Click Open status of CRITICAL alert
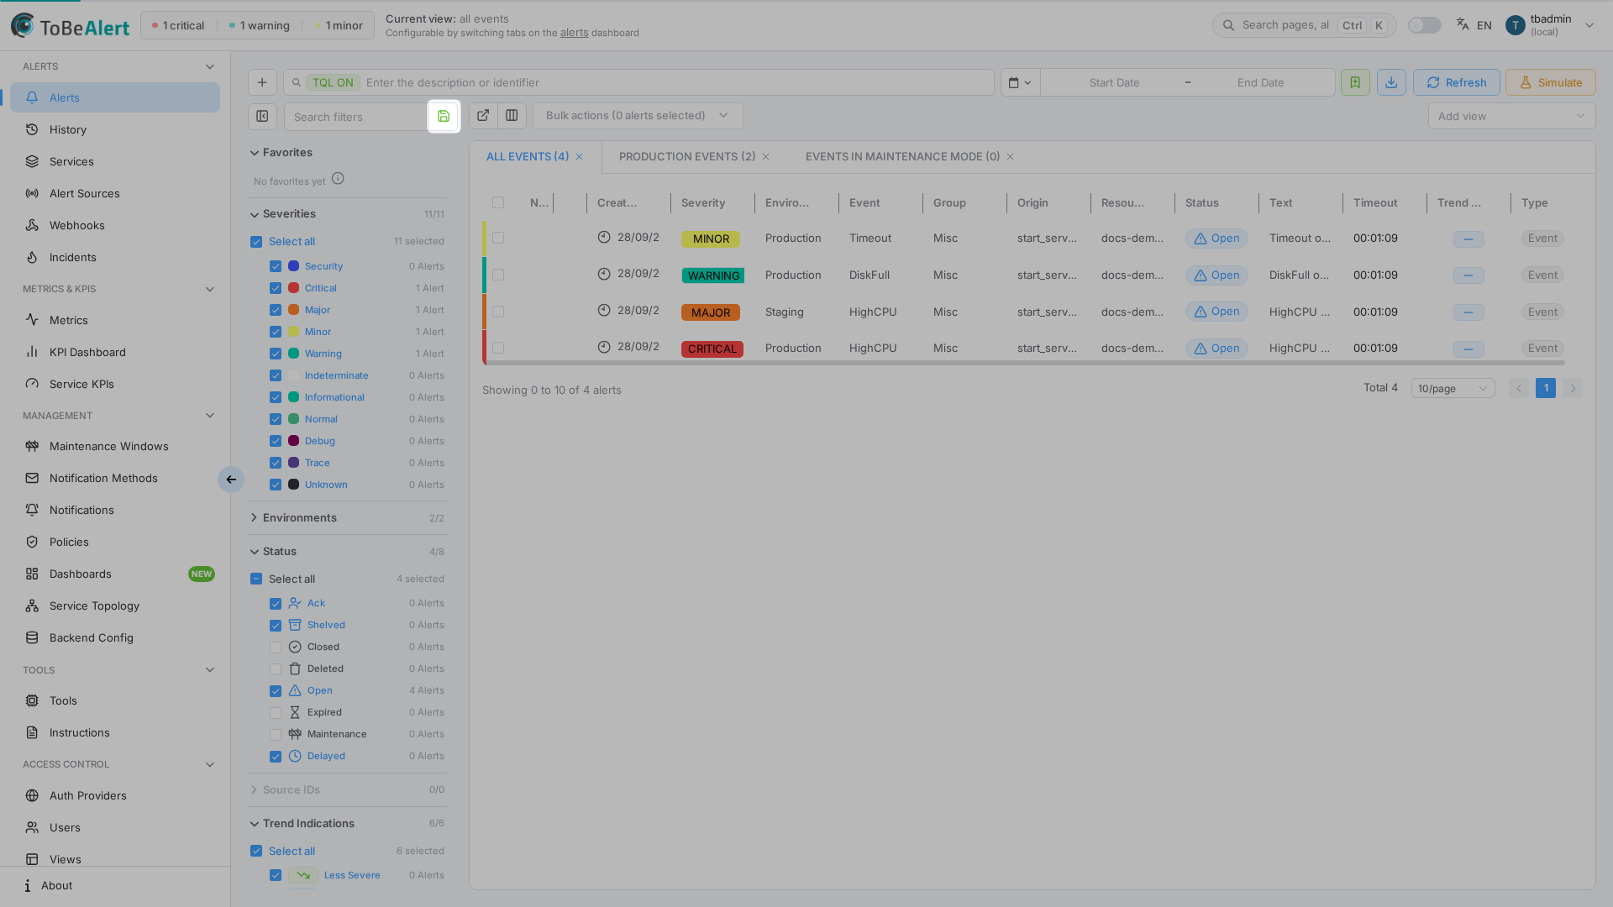1613x907 pixels. (x=1216, y=349)
